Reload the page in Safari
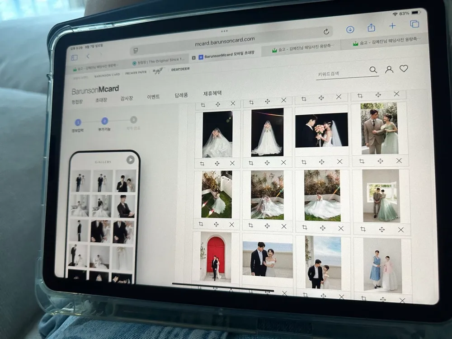The height and width of the screenshot is (339, 452). point(326,32)
